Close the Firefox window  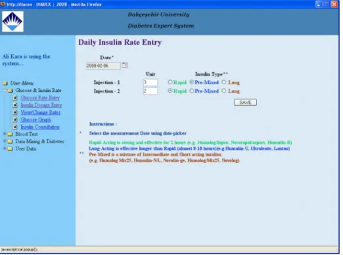(334, 4)
